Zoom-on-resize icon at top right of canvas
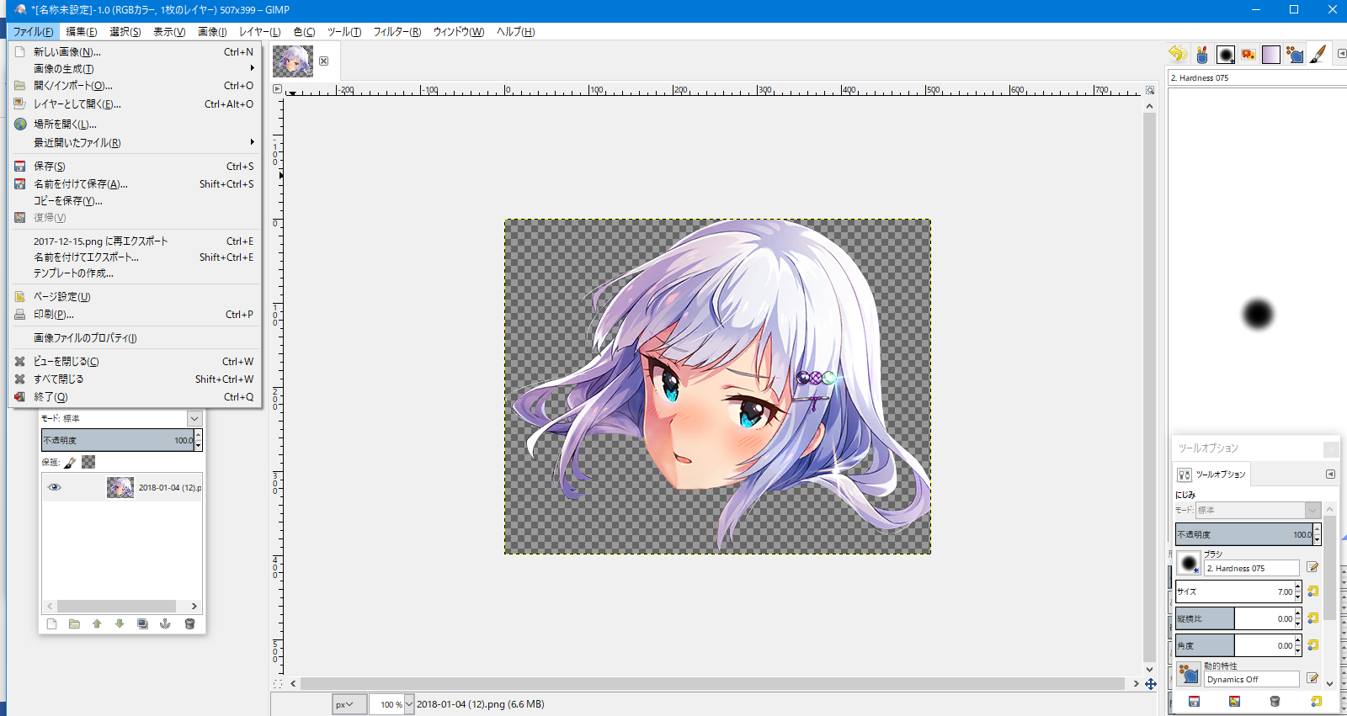This screenshot has width=1347, height=716. click(x=1150, y=89)
